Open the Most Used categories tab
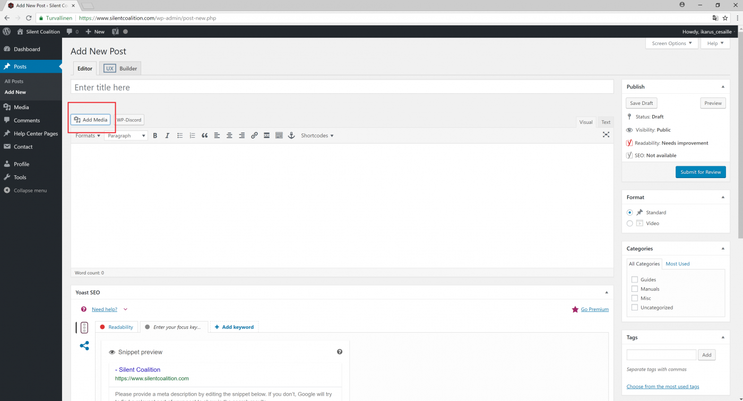Viewport: 743px width, 401px height. [678, 264]
